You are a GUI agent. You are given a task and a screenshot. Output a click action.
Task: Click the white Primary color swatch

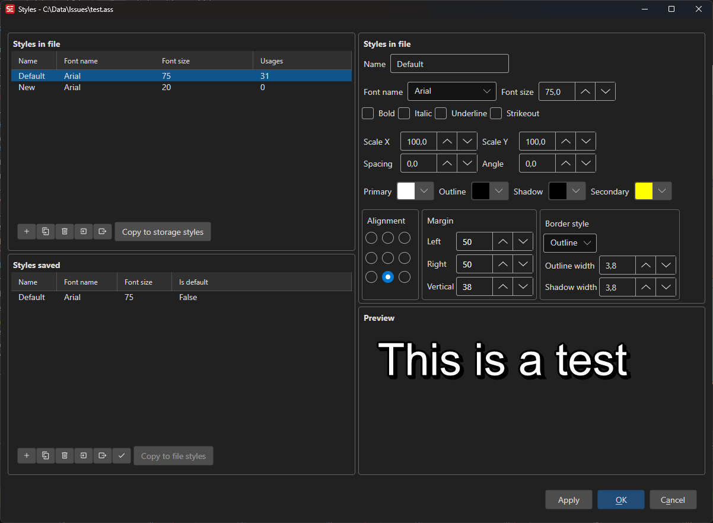[x=406, y=191]
